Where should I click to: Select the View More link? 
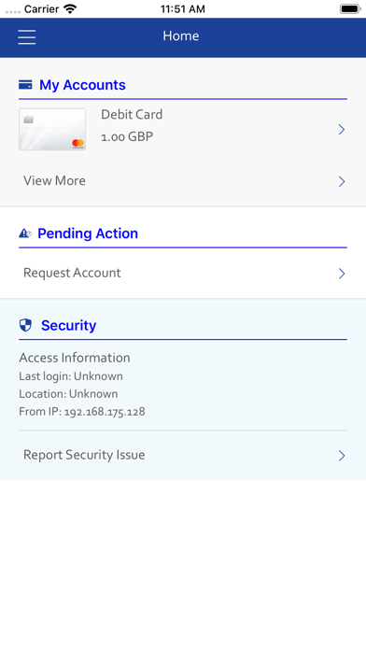click(x=54, y=181)
